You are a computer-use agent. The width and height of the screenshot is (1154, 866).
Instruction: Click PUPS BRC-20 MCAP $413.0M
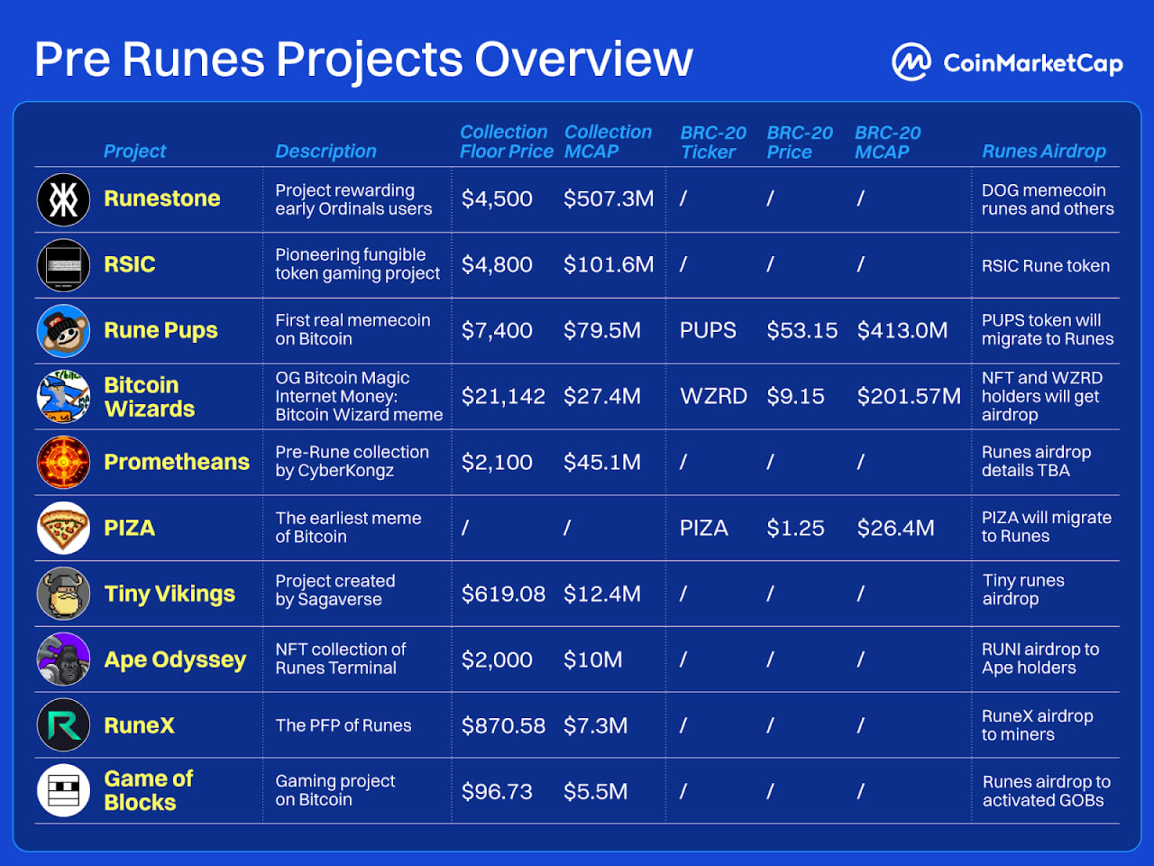click(902, 330)
